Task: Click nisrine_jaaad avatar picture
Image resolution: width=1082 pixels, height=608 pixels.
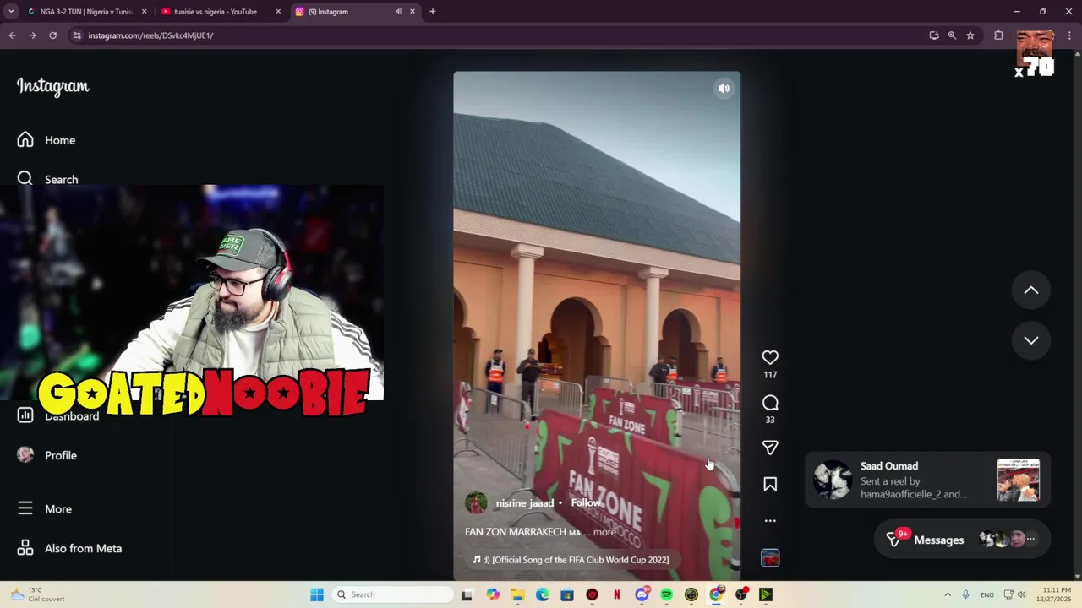Action: 476,503
